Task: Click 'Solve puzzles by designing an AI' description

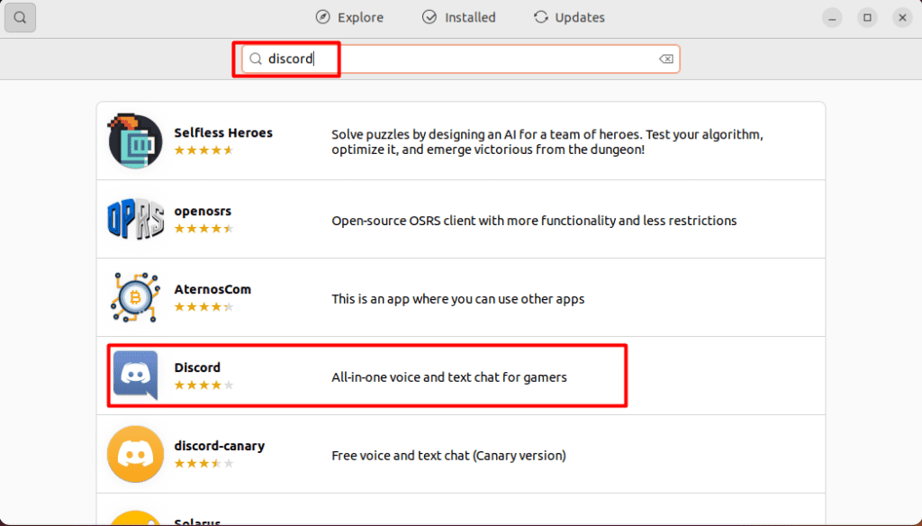Action: (x=547, y=141)
